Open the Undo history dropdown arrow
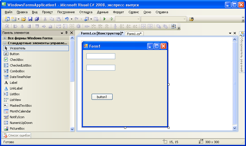Screen dimensions: 246x146 (71, 19)
